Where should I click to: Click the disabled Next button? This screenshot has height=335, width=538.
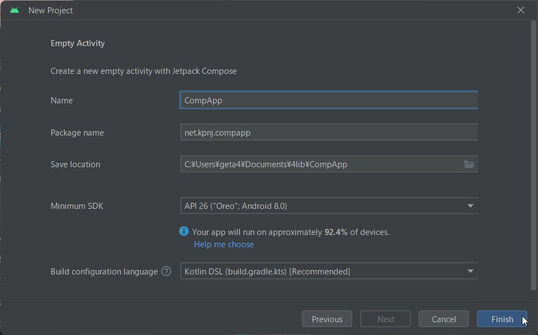[x=385, y=319]
